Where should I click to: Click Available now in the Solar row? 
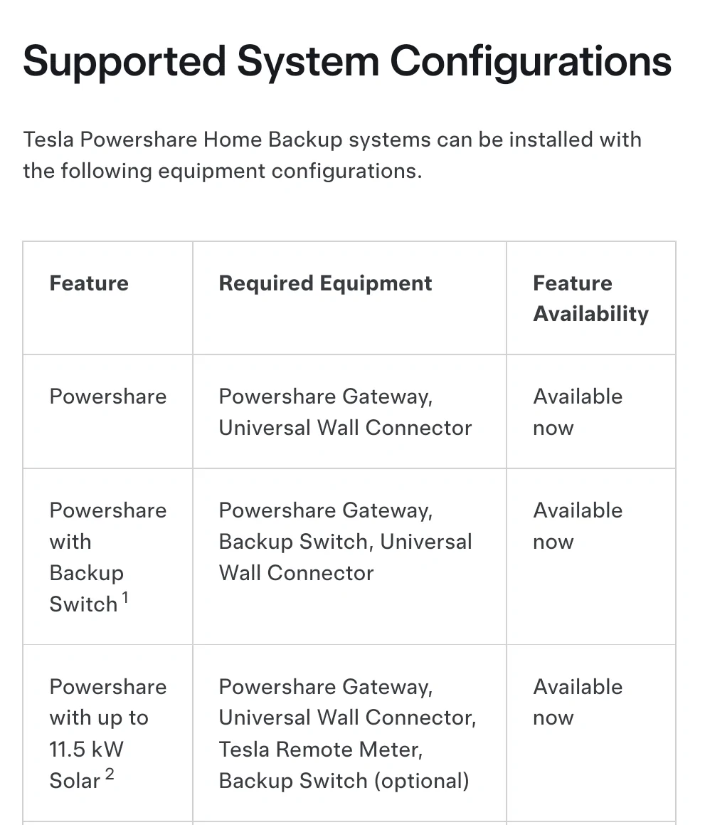578,702
